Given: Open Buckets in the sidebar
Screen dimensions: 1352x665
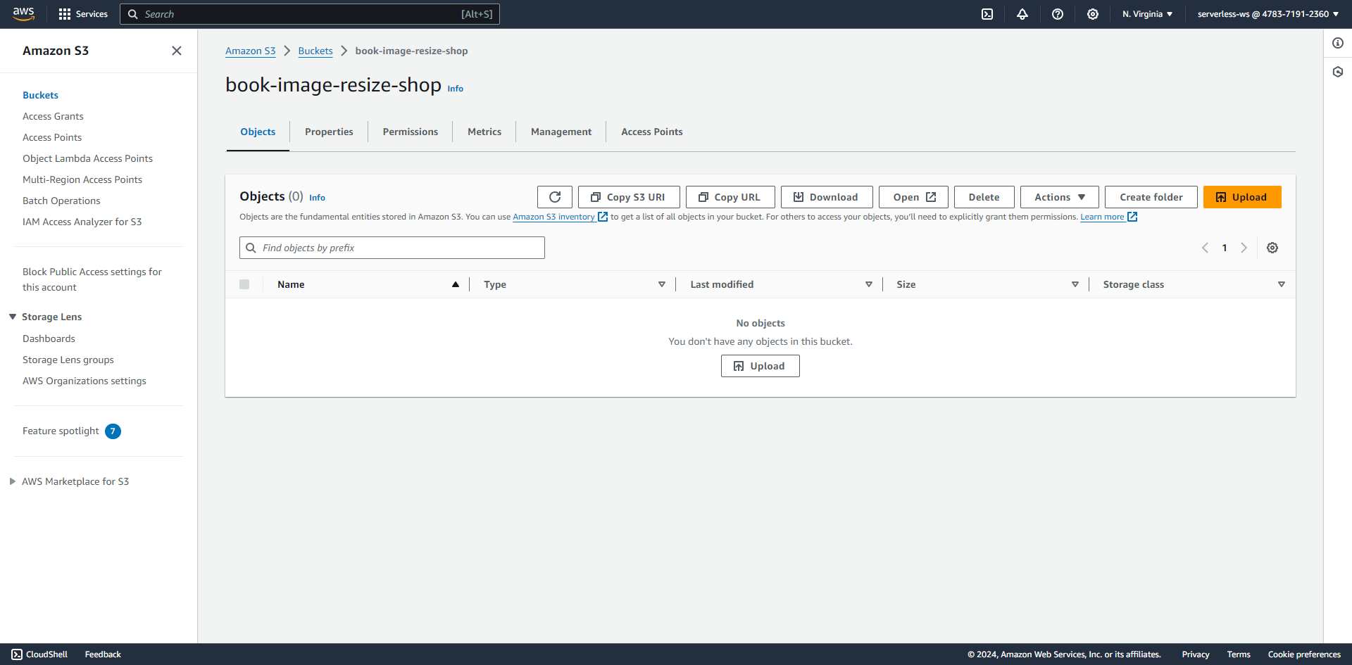Looking at the screenshot, I should click(41, 95).
